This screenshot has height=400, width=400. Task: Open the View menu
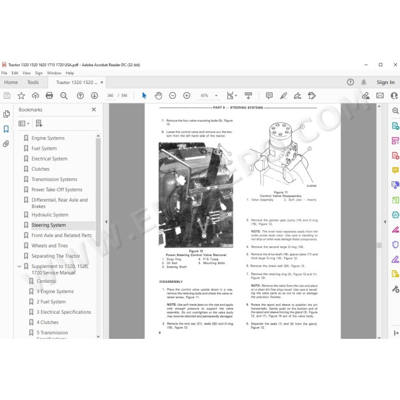[26, 73]
